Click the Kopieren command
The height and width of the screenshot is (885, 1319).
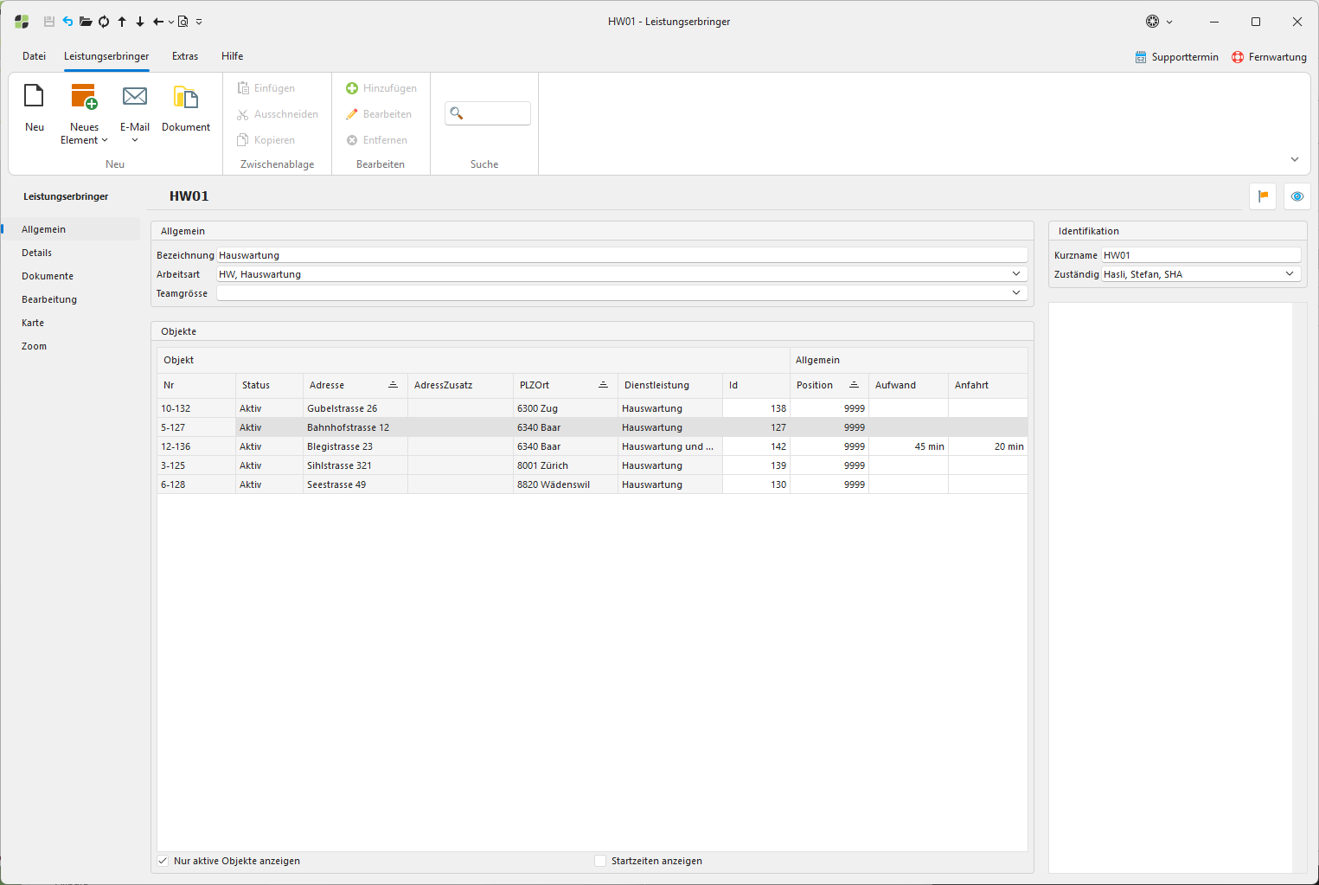pos(266,140)
